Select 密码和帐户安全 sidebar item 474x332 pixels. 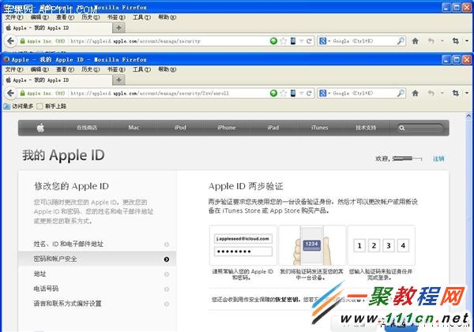coord(97,259)
